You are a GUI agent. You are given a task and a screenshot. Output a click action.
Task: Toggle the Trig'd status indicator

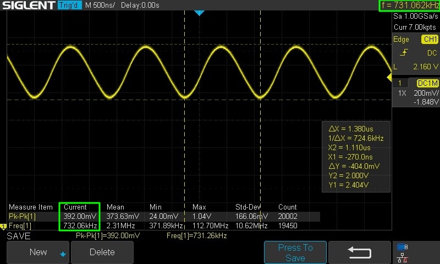point(69,5)
